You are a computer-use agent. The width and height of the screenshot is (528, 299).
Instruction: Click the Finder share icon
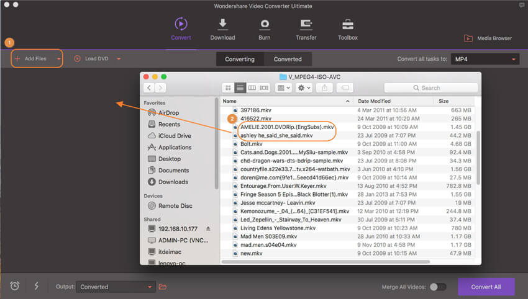325,88
